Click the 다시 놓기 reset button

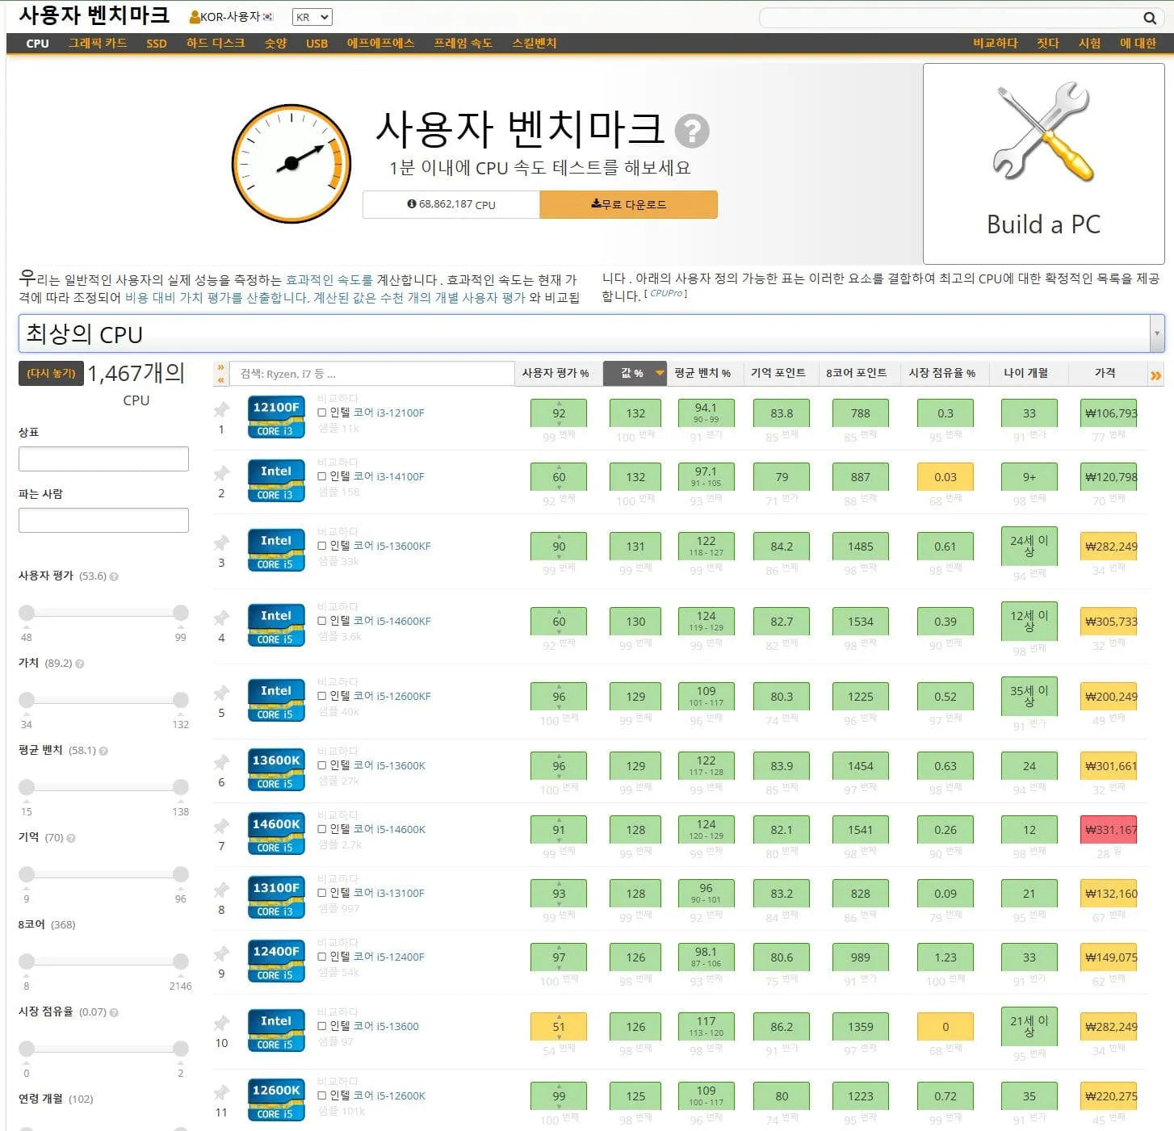(51, 374)
